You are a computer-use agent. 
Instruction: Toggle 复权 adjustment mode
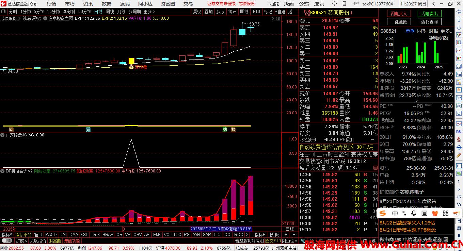(197, 12)
